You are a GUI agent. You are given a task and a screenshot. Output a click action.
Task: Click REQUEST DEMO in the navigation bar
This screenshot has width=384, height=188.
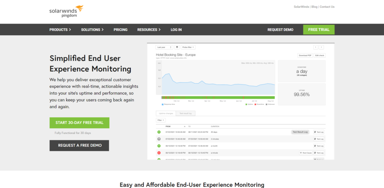[280, 30]
